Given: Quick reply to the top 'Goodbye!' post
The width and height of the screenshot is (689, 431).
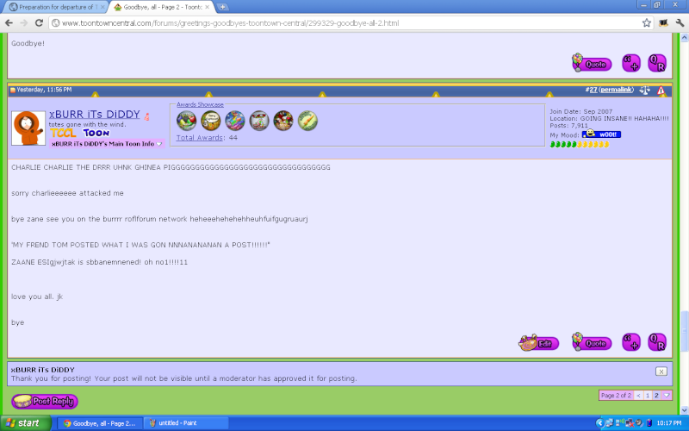Looking at the screenshot, I should (x=657, y=63).
